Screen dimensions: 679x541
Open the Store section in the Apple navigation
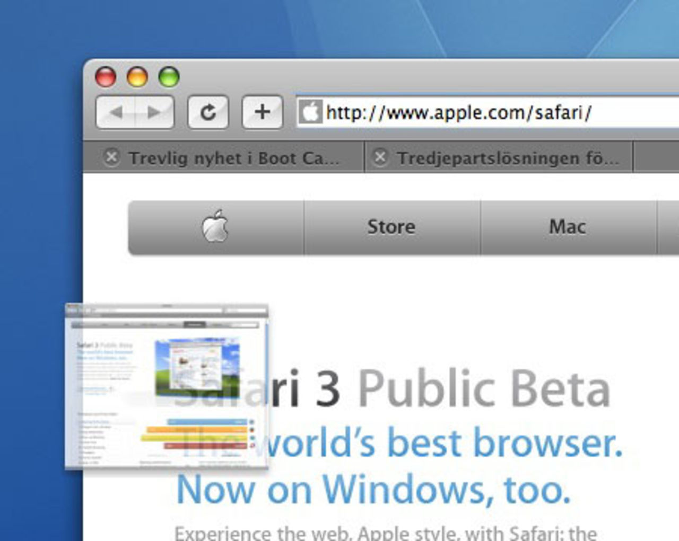(391, 226)
